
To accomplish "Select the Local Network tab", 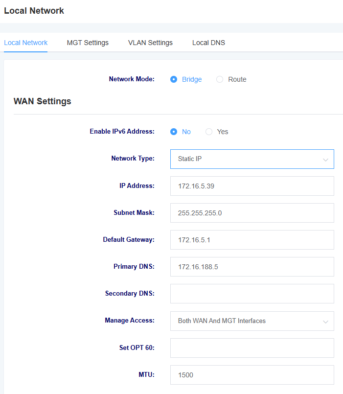I will click(x=25, y=43).
